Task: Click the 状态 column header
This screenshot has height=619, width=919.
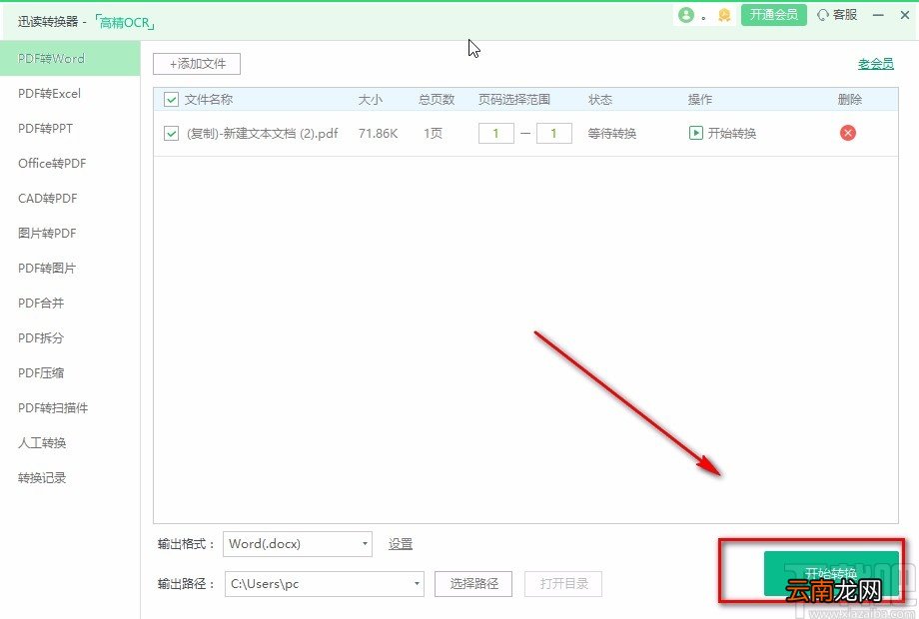Action: tap(600, 100)
